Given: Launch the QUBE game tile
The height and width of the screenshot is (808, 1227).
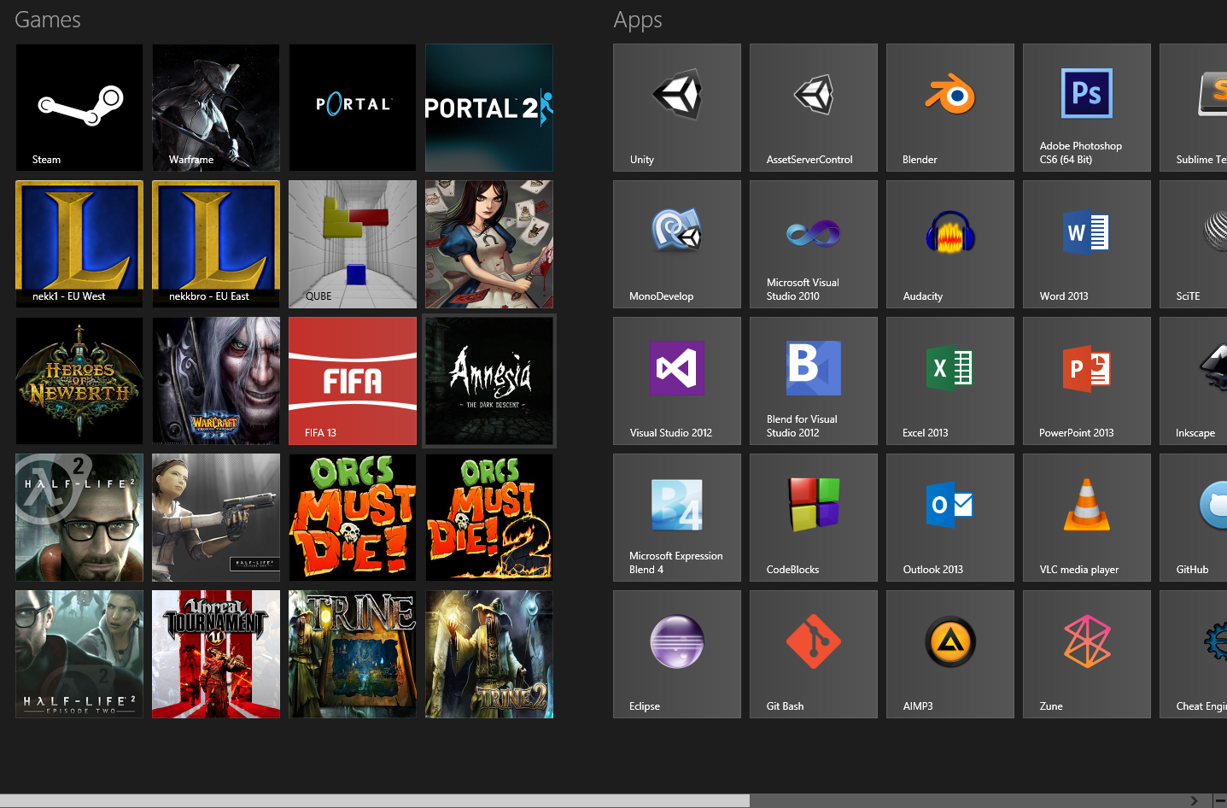Looking at the screenshot, I should [x=353, y=244].
